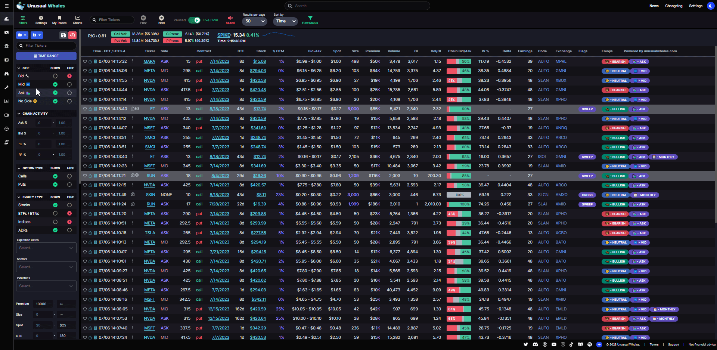Open SPIKE index link
Viewport: 717px width, 350px height.
[x=224, y=35]
